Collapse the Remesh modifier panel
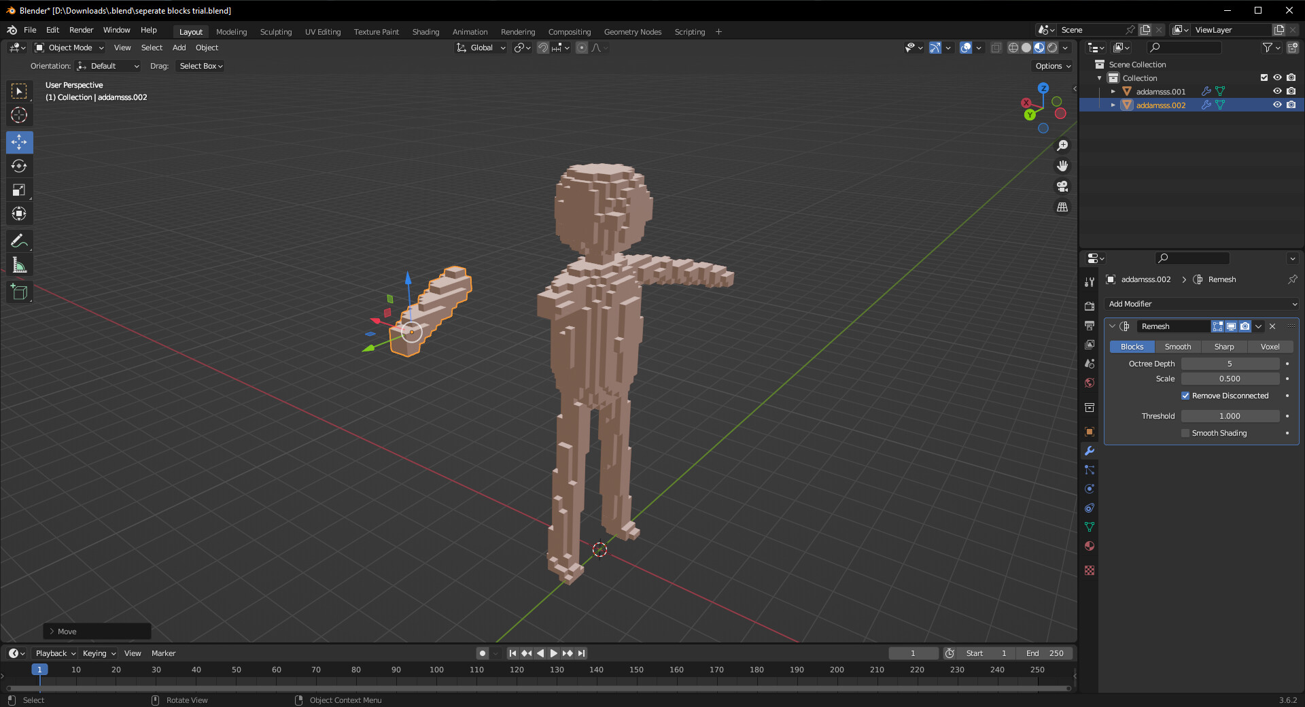 tap(1113, 326)
